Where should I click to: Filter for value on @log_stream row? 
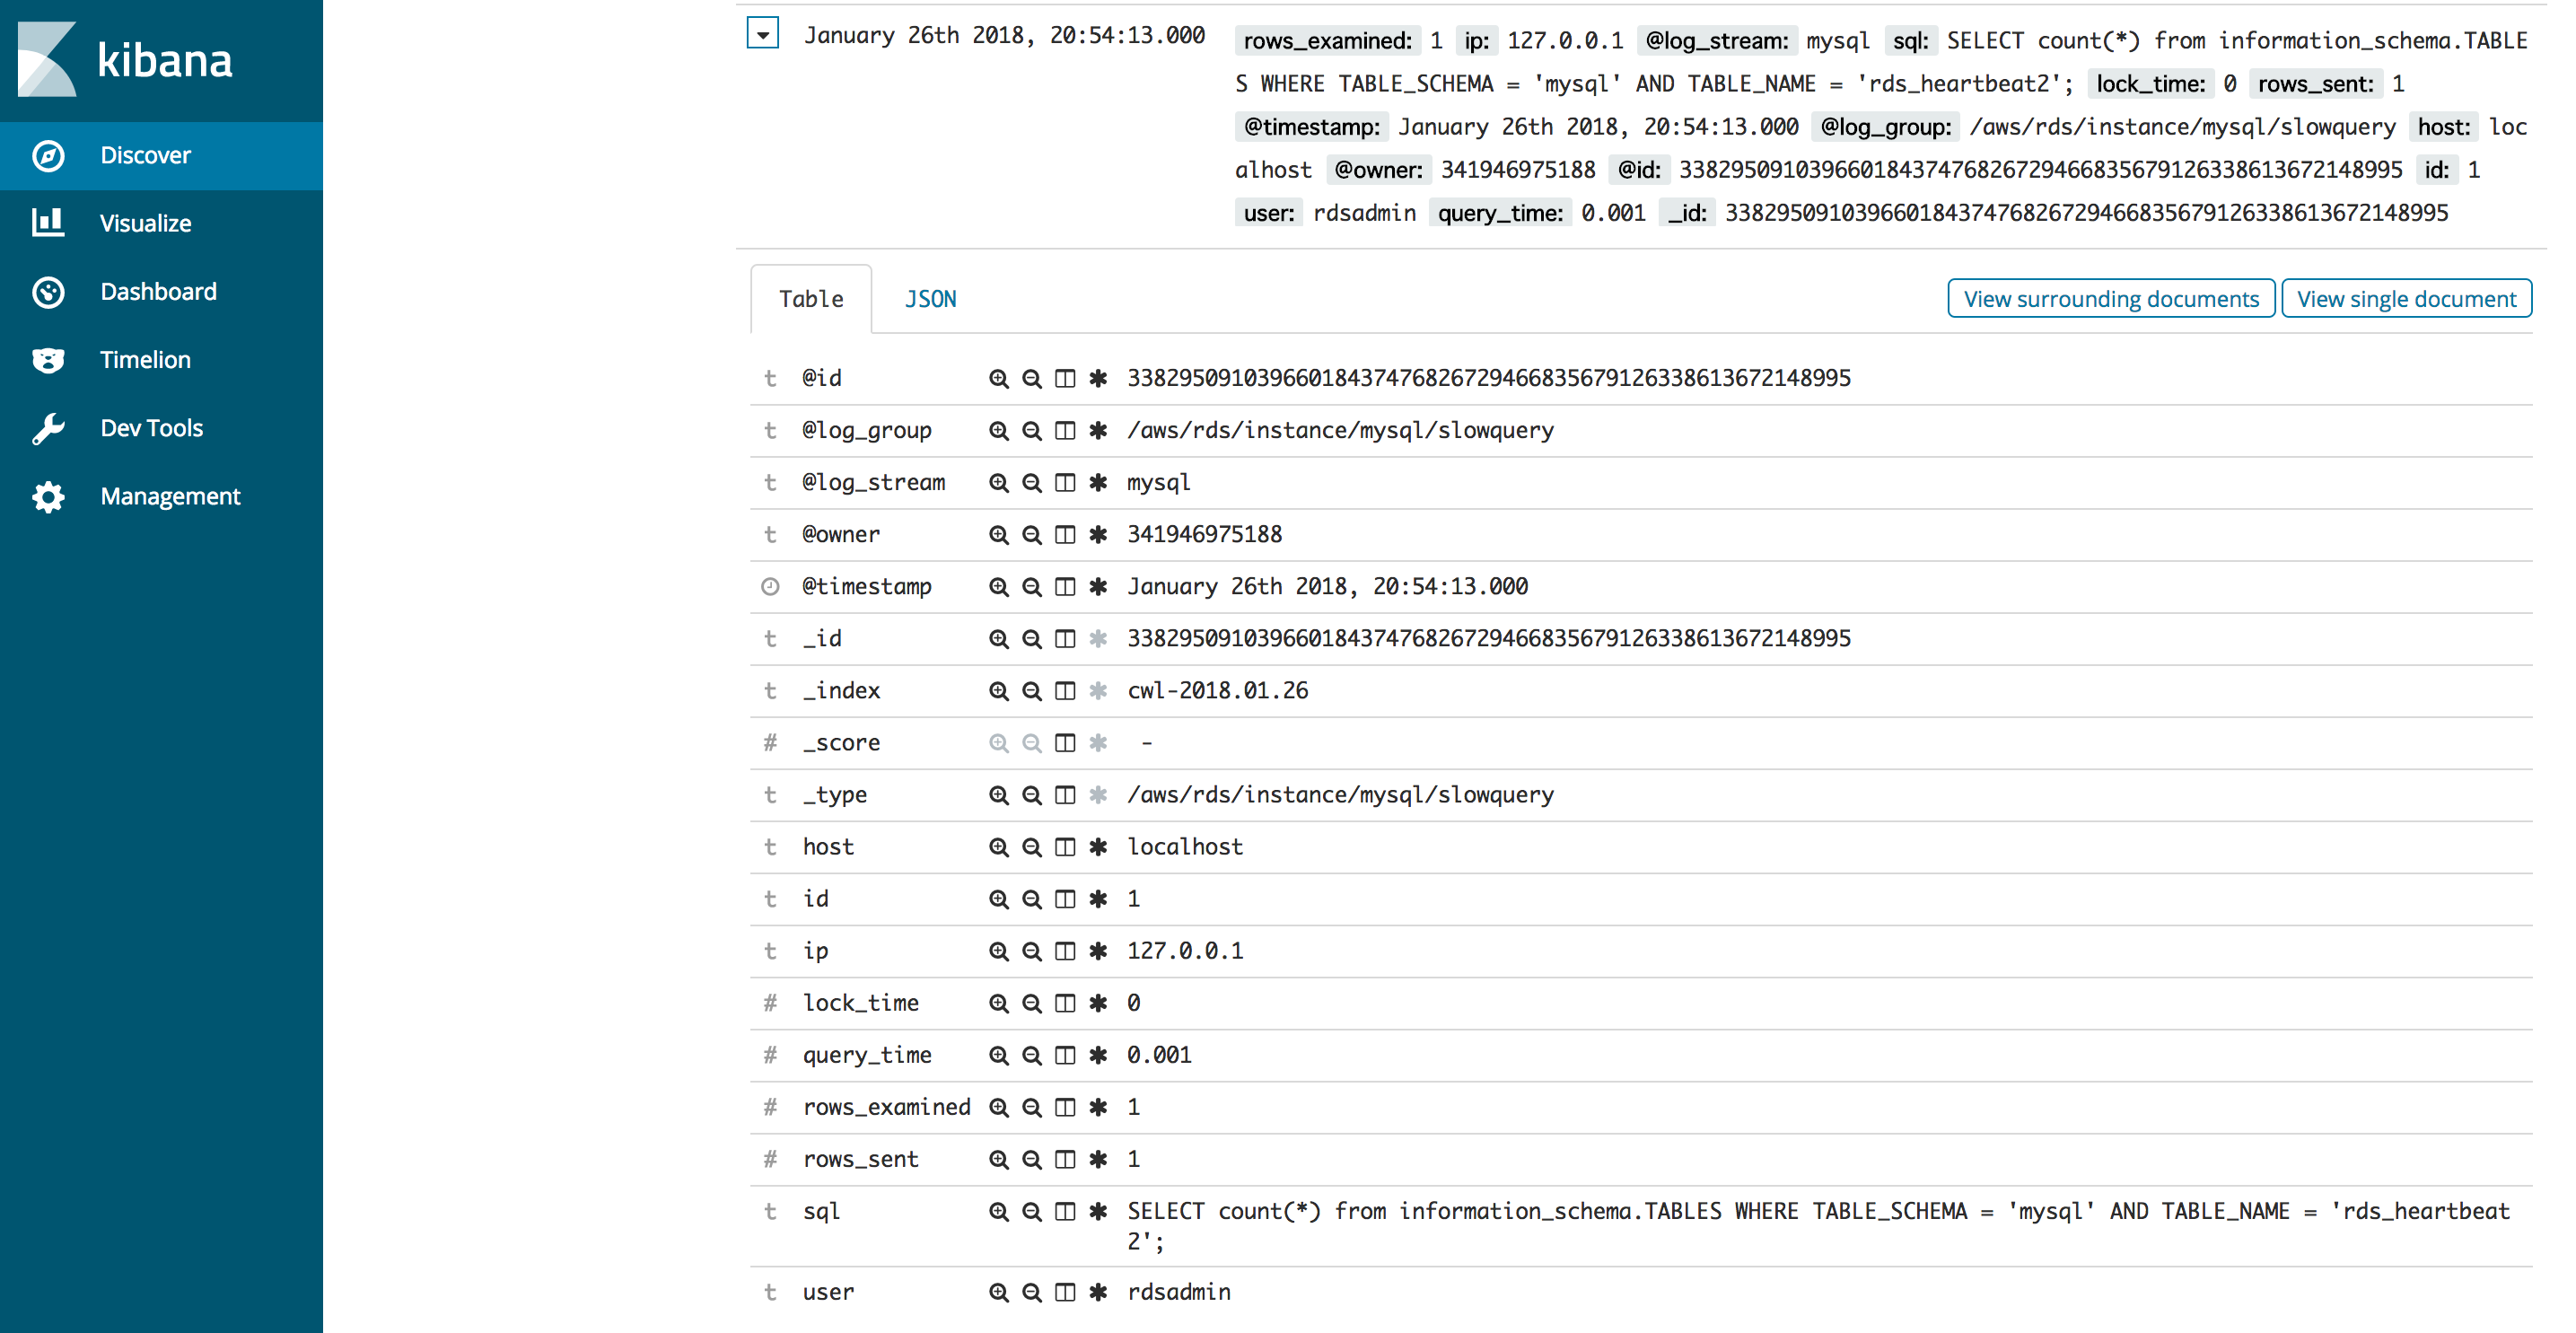tap(998, 482)
